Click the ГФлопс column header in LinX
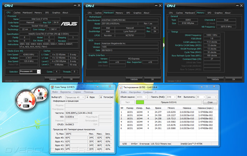 point(171,108)
